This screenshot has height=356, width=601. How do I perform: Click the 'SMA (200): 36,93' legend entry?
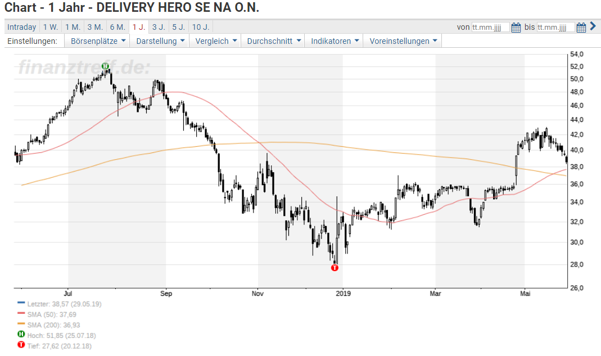(53, 325)
